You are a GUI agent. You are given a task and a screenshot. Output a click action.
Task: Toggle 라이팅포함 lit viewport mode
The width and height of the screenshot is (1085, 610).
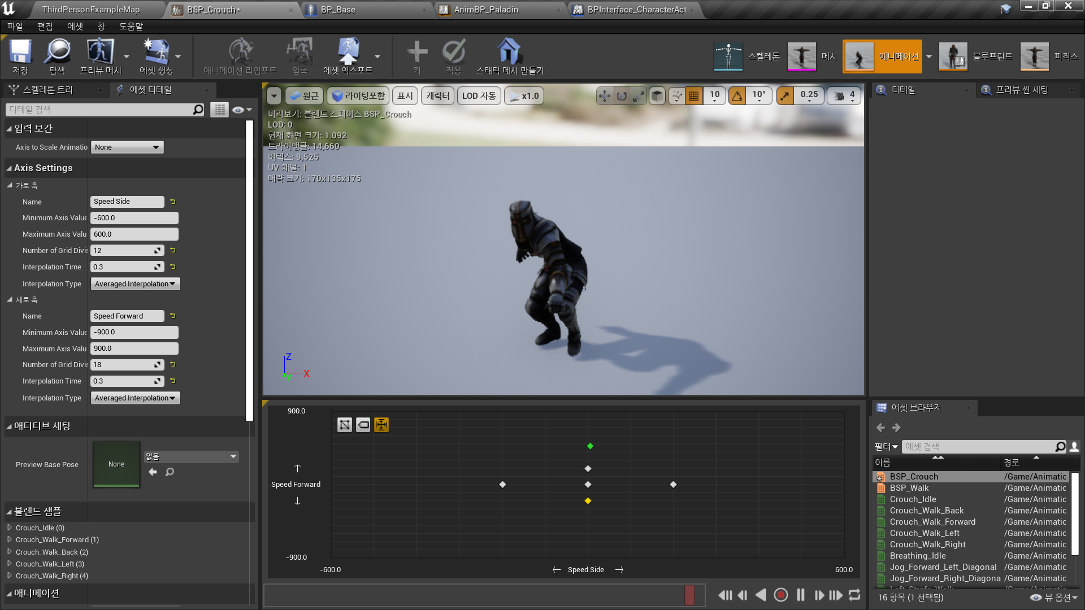pyautogui.click(x=358, y=95)
